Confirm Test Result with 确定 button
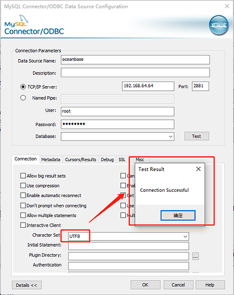Viewport: 234px width, 295px height. [x=178, y=215]
